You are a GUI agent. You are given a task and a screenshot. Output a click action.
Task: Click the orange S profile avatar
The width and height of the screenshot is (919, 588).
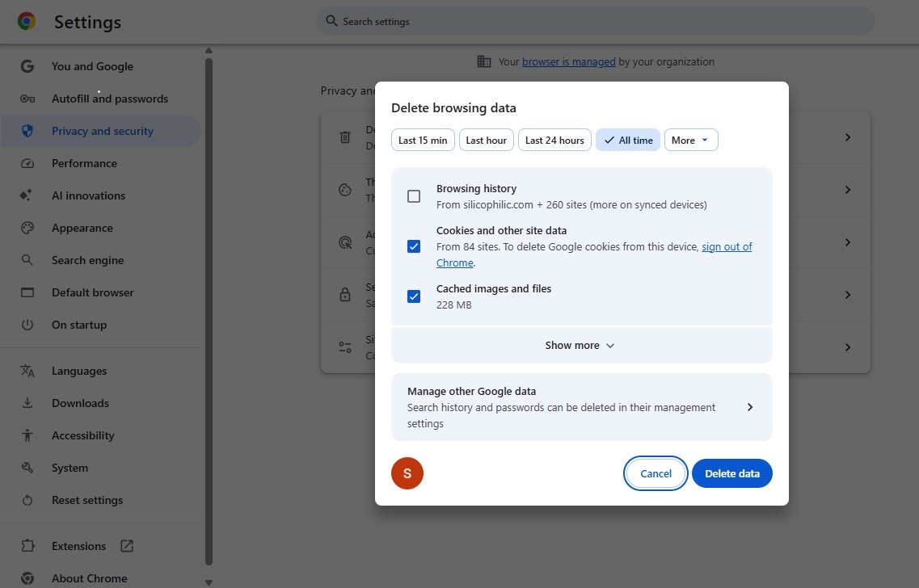(x=407, y=473)
